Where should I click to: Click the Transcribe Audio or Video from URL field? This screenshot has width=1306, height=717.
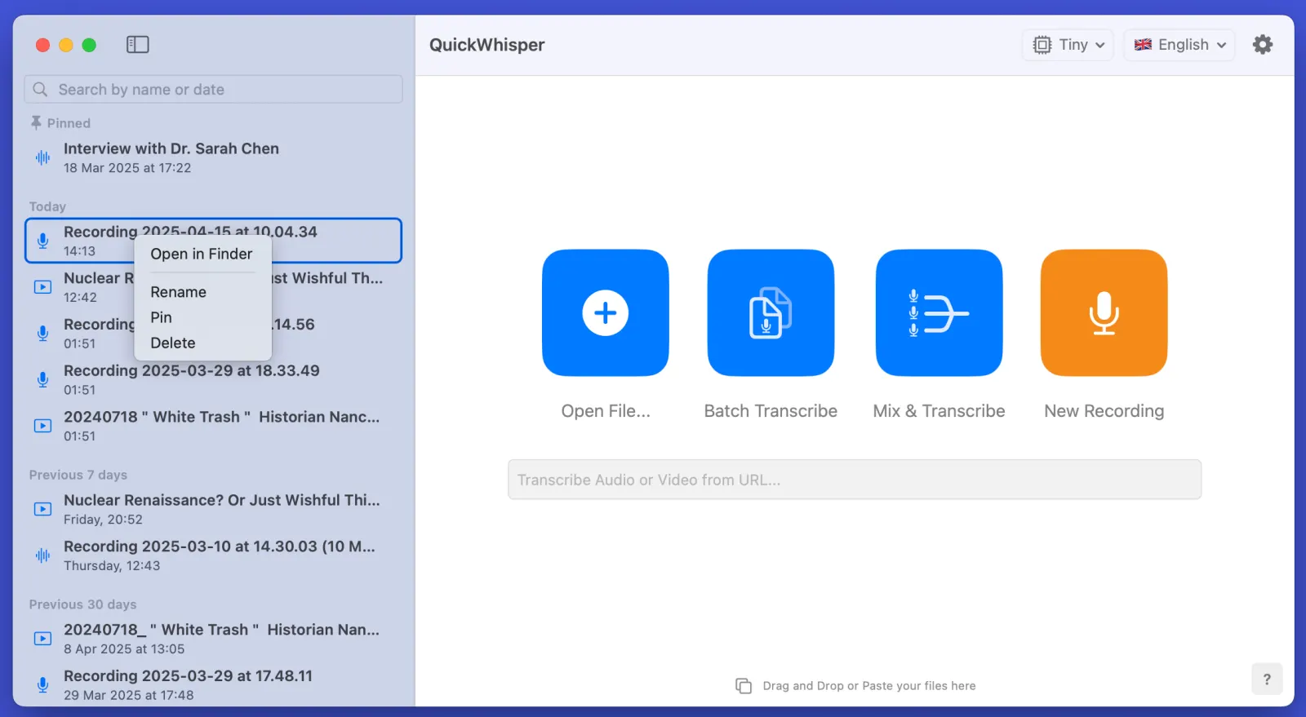point(855,480)
